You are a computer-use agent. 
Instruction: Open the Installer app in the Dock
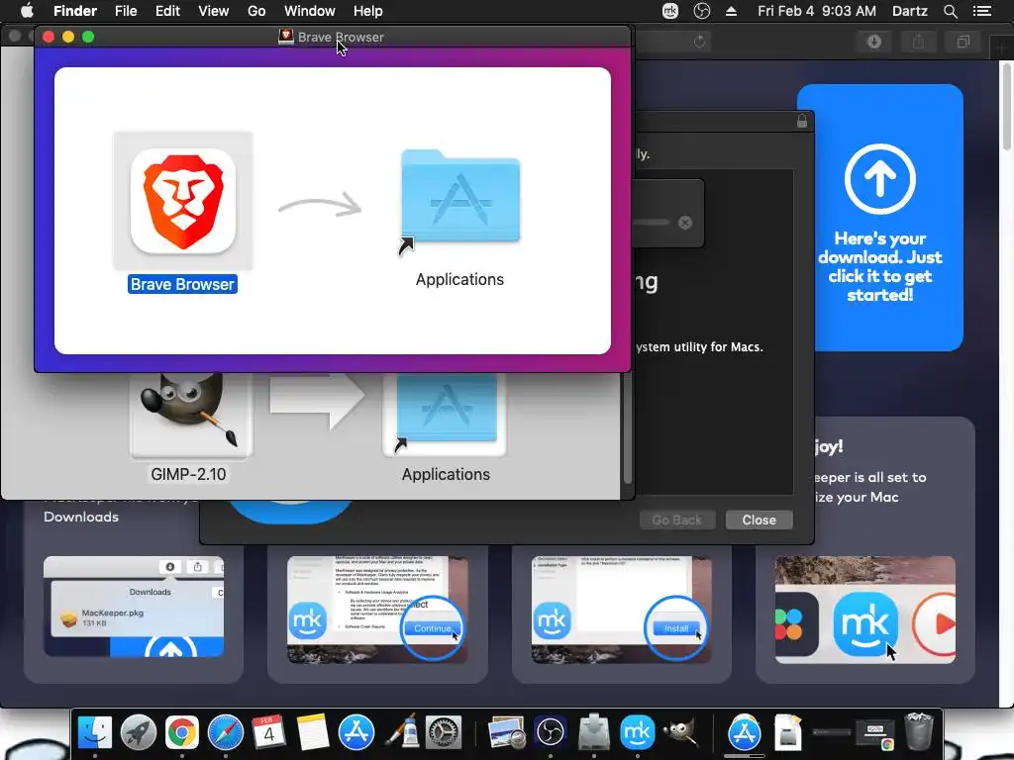point(594,732)
